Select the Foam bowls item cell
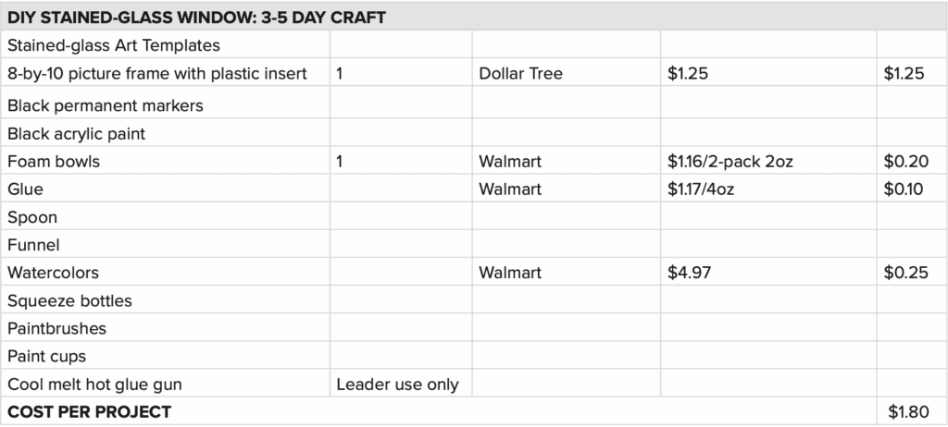The image size is (948, 427). [54, 162]
